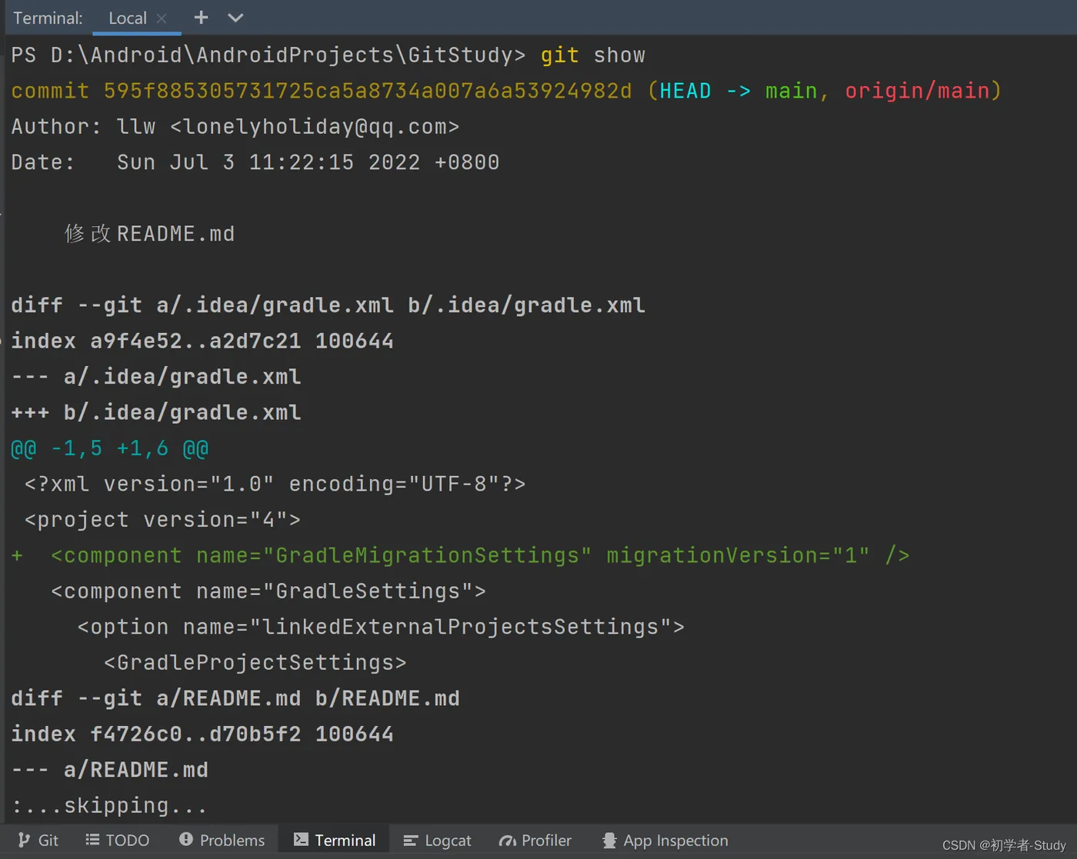Click the +++ b/.idea/gradle.xml line

[155, 412]
